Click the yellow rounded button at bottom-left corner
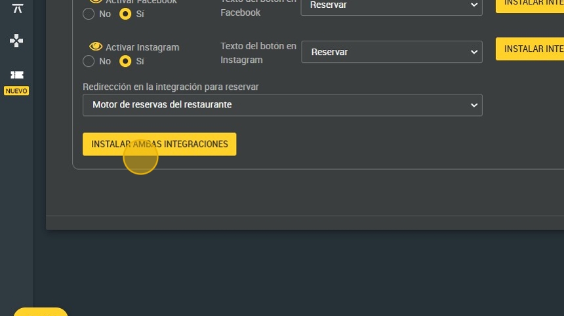The image size is (564, 316). click(x=41, y=311)
